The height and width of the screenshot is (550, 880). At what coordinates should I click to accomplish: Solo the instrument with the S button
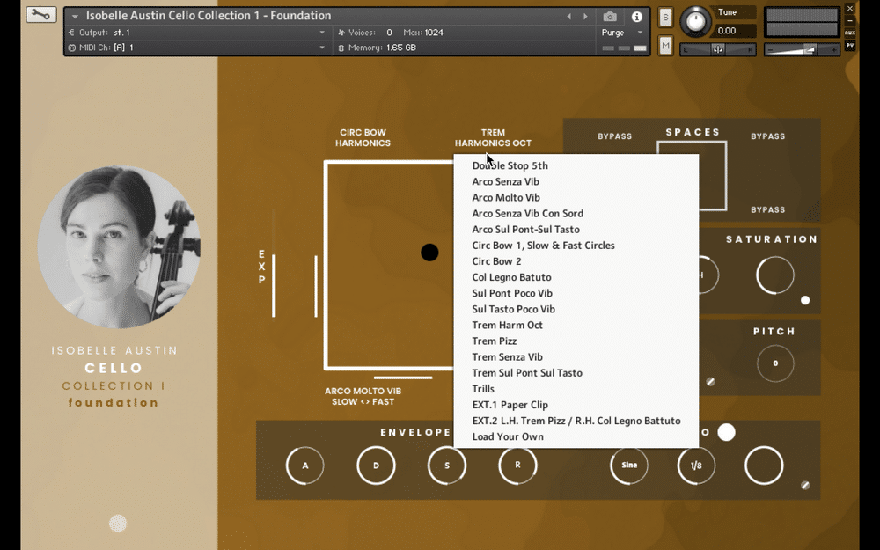point(665,18)
